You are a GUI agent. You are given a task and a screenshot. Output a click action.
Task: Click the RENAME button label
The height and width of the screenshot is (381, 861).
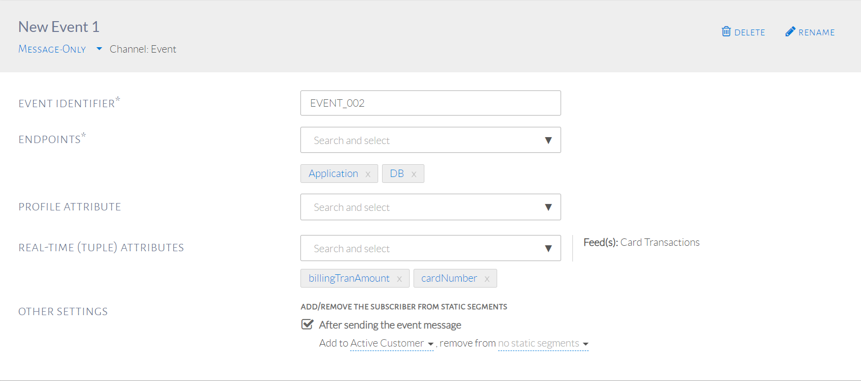click(816, 32)
